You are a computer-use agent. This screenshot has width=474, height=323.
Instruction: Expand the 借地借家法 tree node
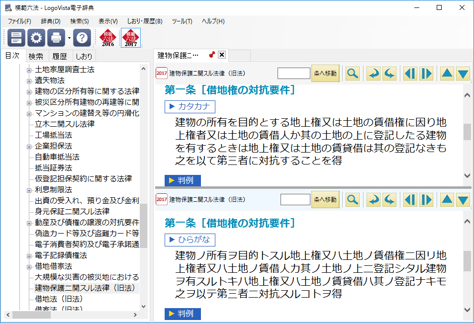click(29, 267)
